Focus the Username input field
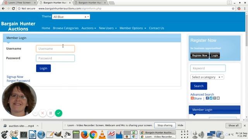The width and height of the screenshot is (248, 139). (x=55, y=49)
